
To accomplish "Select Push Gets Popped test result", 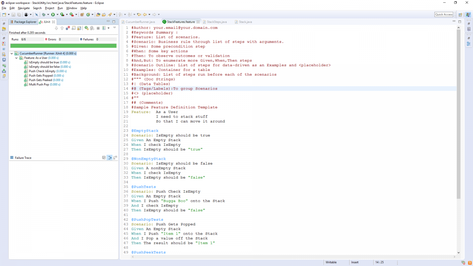I will coord(44,75).
